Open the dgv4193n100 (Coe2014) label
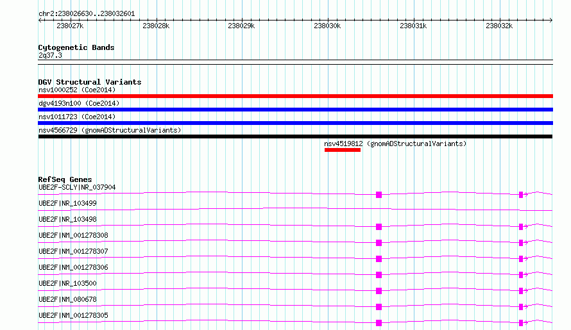 79,103
